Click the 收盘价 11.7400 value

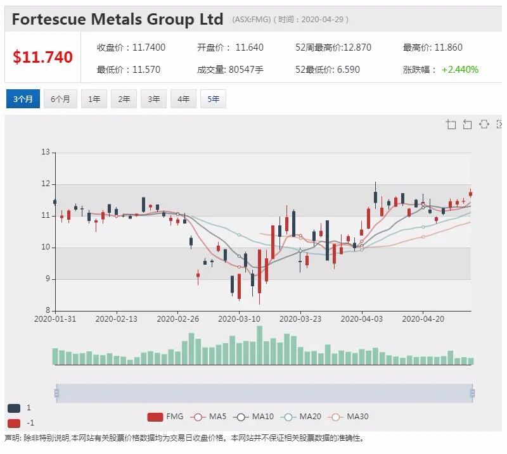click(131, 47)
